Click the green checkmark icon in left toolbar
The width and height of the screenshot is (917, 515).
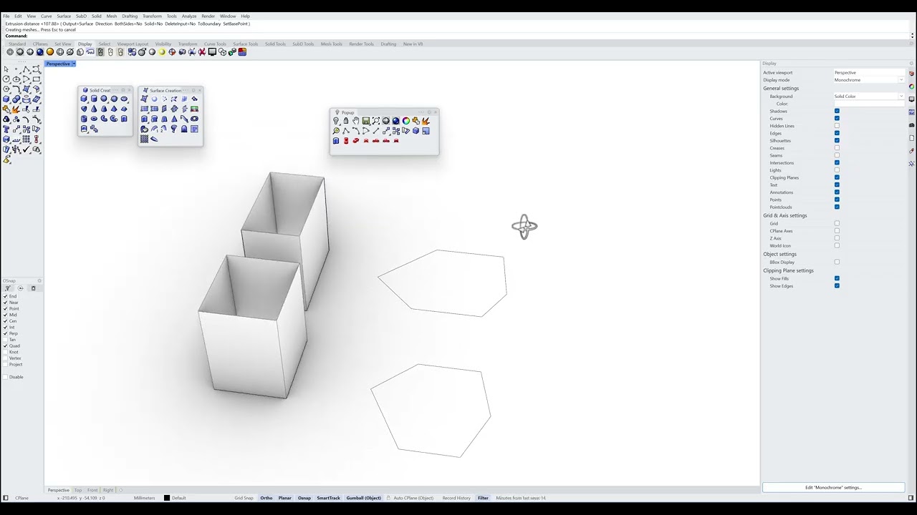[x=27, y=149]
